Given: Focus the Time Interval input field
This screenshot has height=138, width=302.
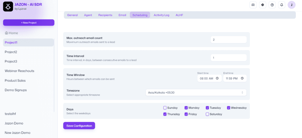Looking at the screenshot, I should pyautogui.click(x=229, y=58).
